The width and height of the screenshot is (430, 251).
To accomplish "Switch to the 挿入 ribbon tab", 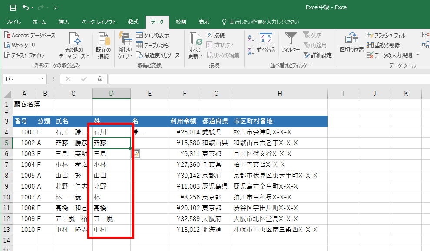I will 63,22.
